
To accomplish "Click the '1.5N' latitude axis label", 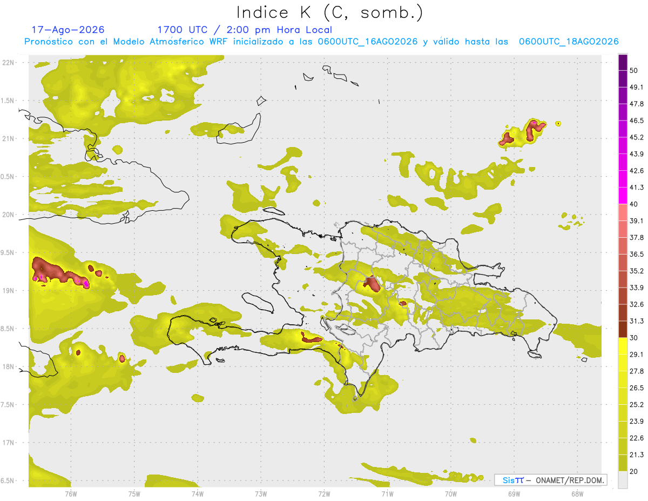I will 8,101.
